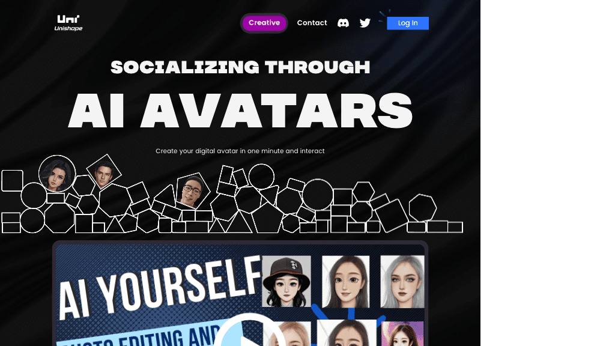Click the AI AVATARS headline
Image resolution: width=615 pixels, height=346 pixels.
click(x=240, y=111)
